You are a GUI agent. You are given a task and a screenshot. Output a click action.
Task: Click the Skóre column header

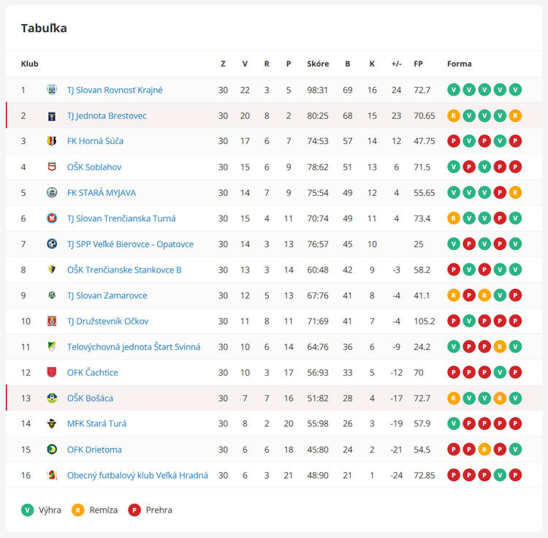click(x=318, y=64)
